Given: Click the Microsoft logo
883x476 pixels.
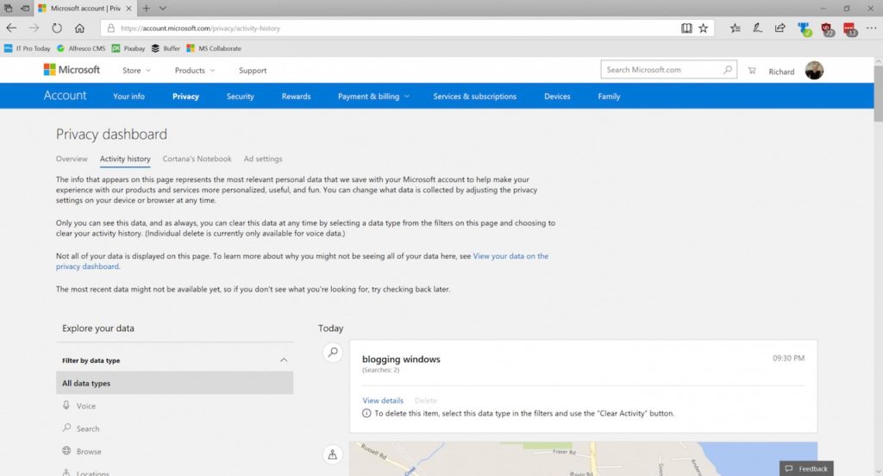Looking at the screenshot, I should tap(72, 69).
